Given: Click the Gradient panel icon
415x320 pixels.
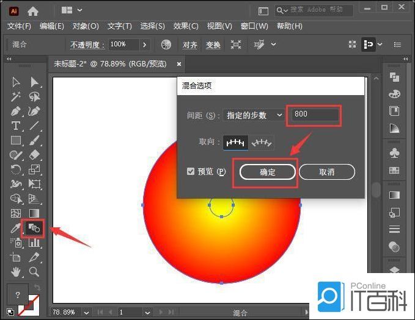Looking at the screenshot, I should [x=394, y=195].
